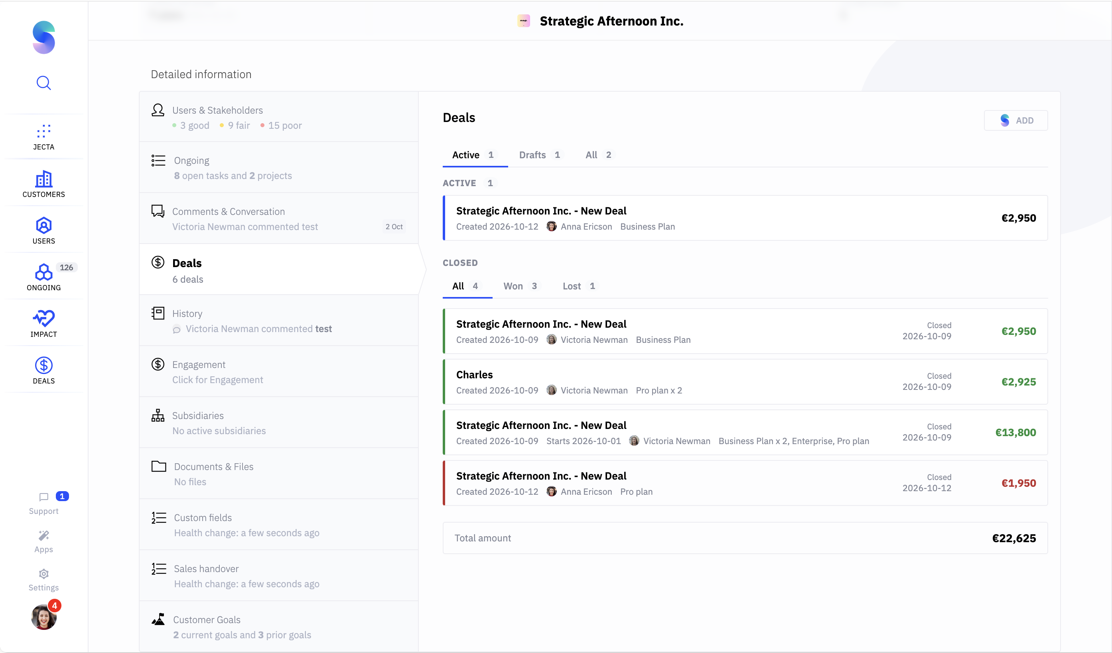Open the Custom fields section
Screen dimensions: 1112x653
click(278, 525)
